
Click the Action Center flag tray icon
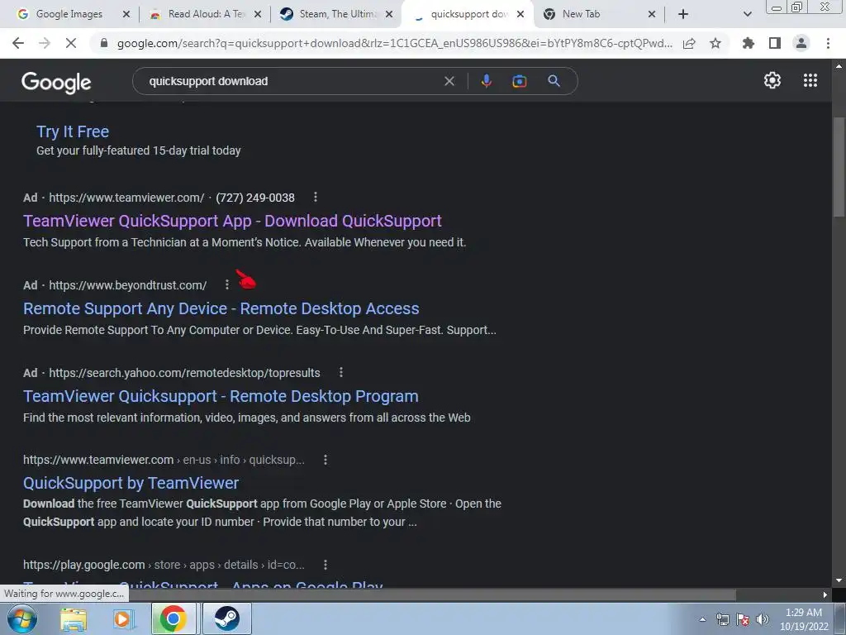[743, 619]
